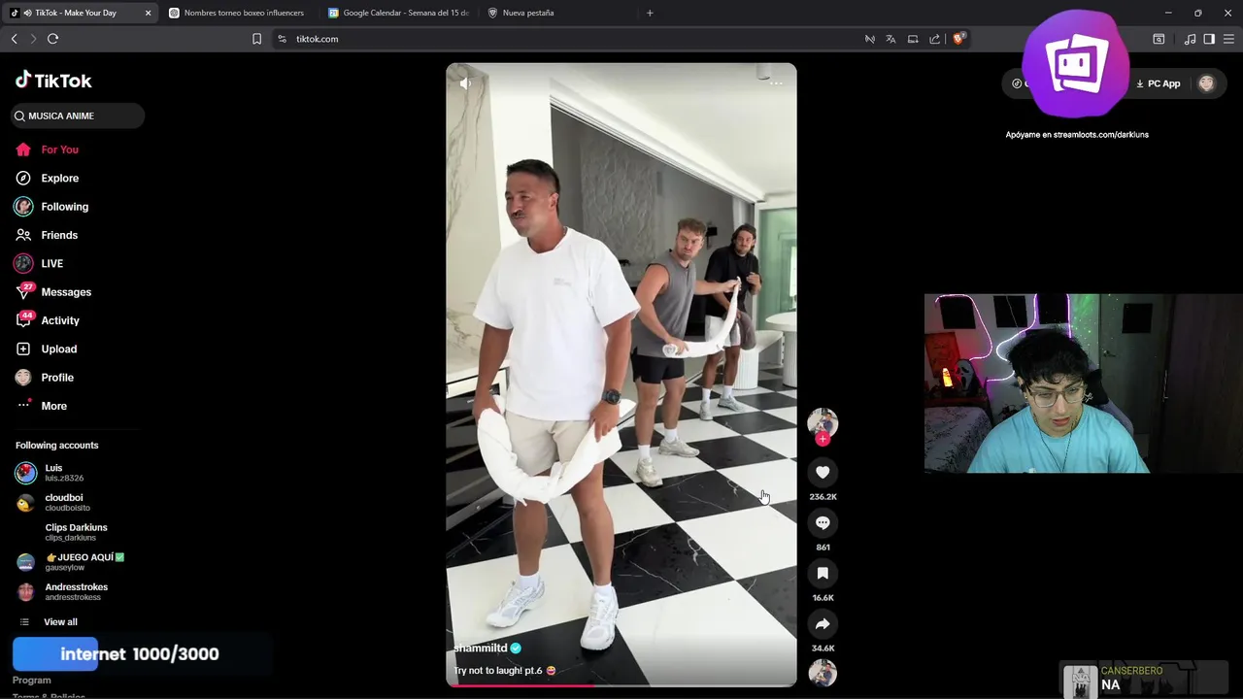Close the TikTok tab
Screen dimensions: 1243x699
point(149,13)
